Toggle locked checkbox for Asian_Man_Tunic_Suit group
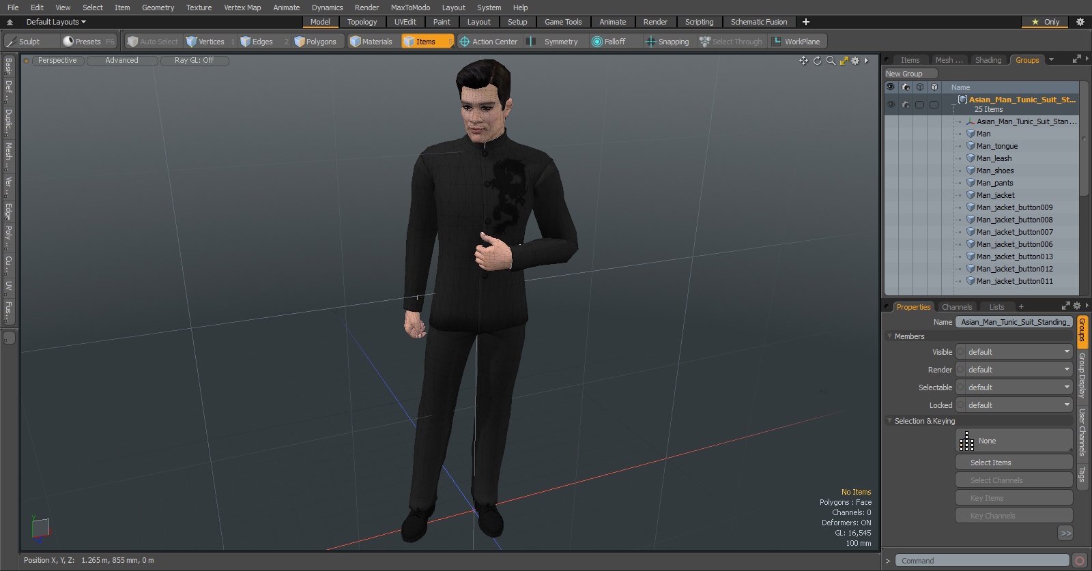The height and width of the screenshot is (571, 1092). point(934,105)
